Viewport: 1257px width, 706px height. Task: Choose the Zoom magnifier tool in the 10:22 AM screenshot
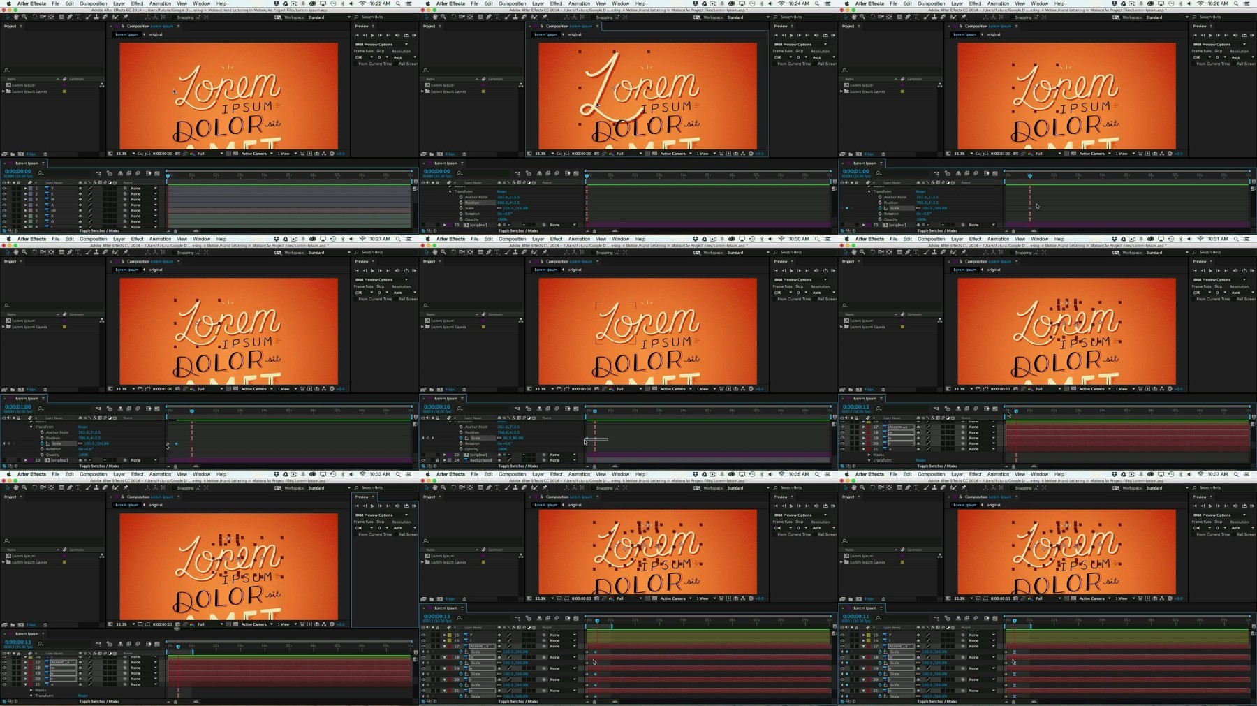coord(24,17)
